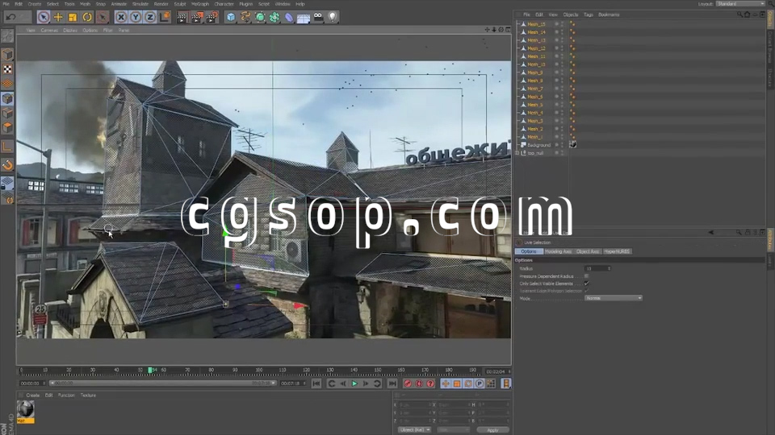This screenshot has width=775, height=435.
Task: Click the texture tag on Background
Action: 573,144
